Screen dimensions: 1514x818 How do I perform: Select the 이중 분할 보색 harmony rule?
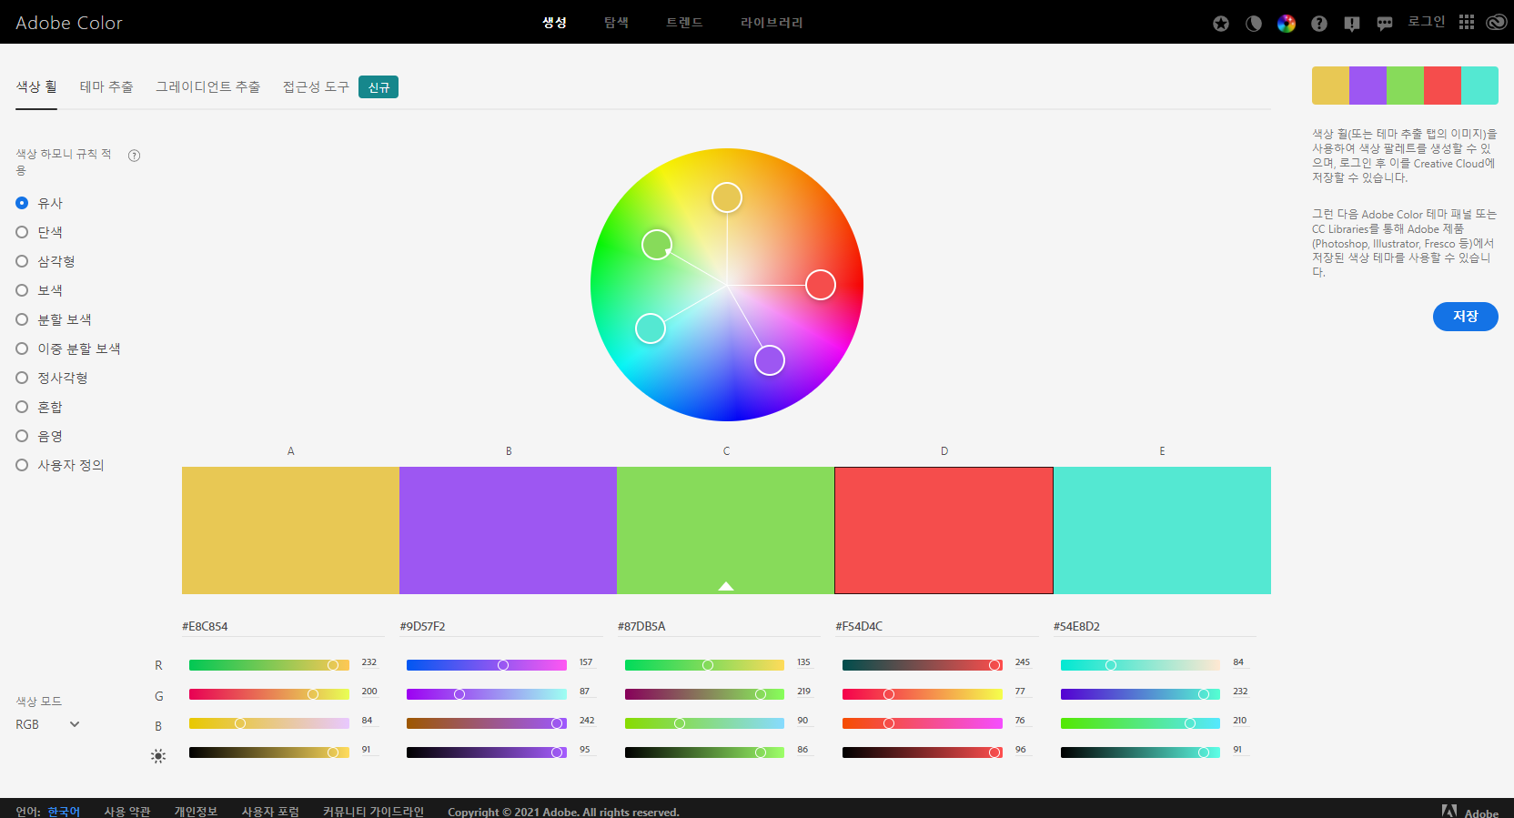click(68, 348)
